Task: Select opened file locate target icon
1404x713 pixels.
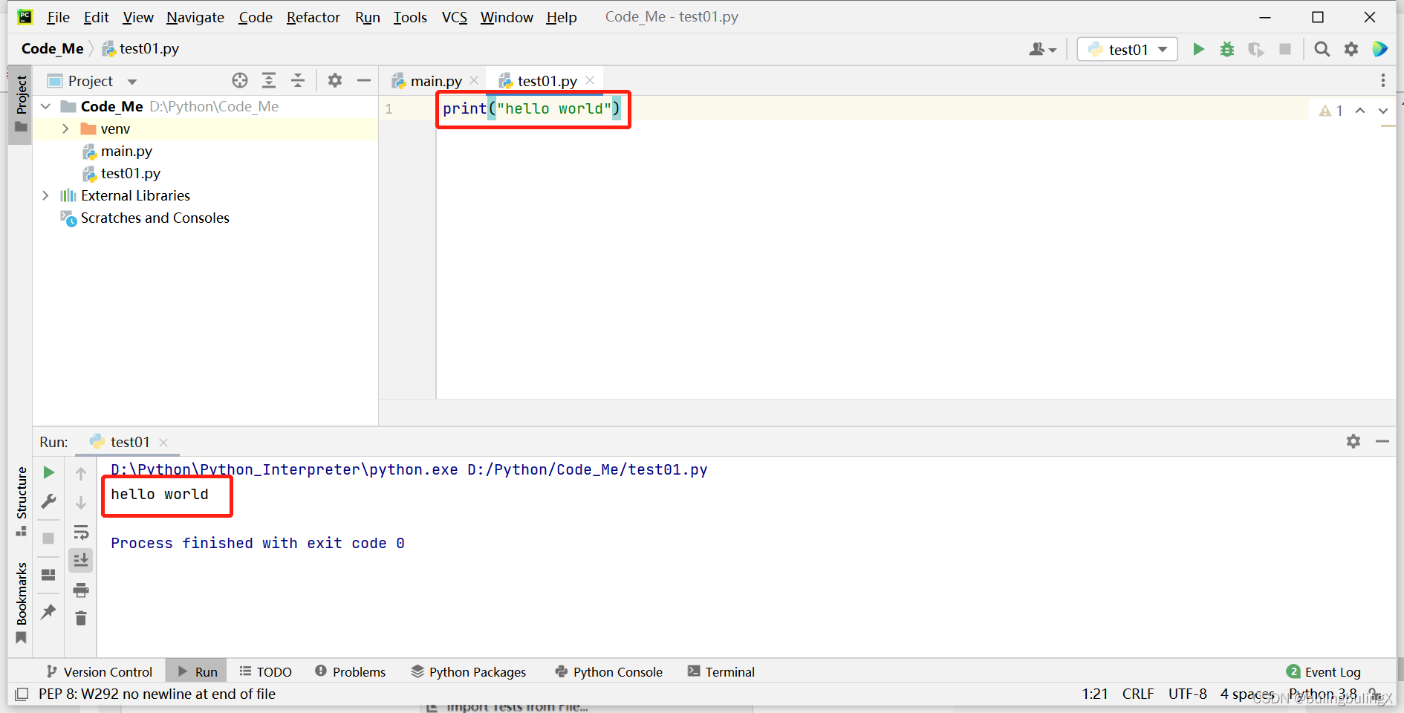Action: coord(240,80)
